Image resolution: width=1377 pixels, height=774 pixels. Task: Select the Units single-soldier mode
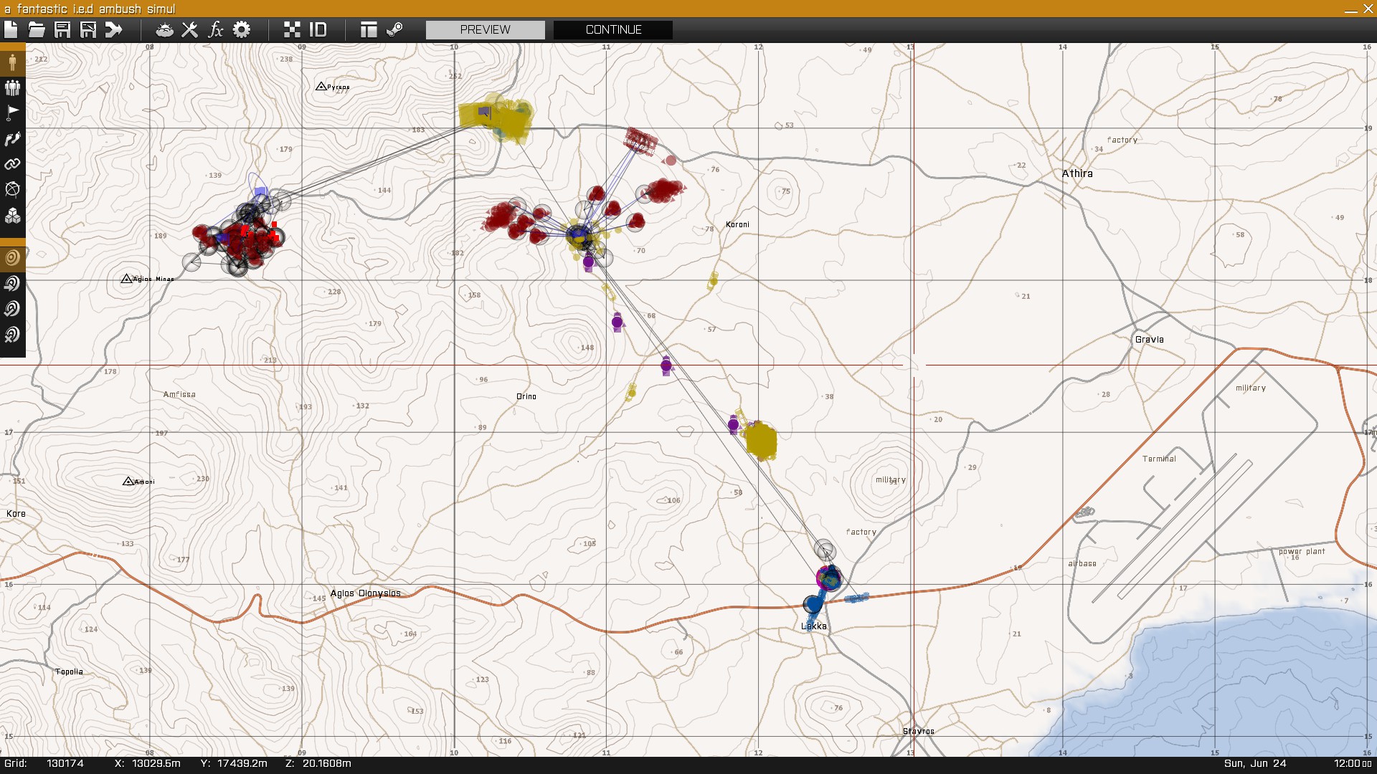tap(12, 62)
